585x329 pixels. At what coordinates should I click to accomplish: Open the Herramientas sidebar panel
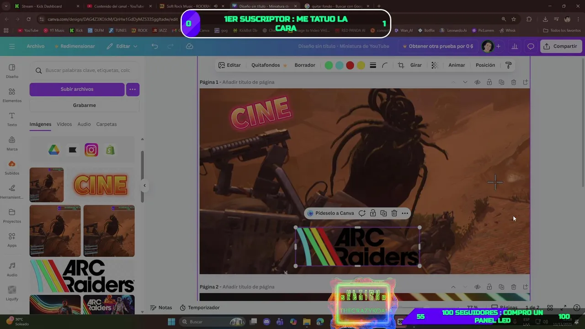pyautogui.click(x=12, y=191)
